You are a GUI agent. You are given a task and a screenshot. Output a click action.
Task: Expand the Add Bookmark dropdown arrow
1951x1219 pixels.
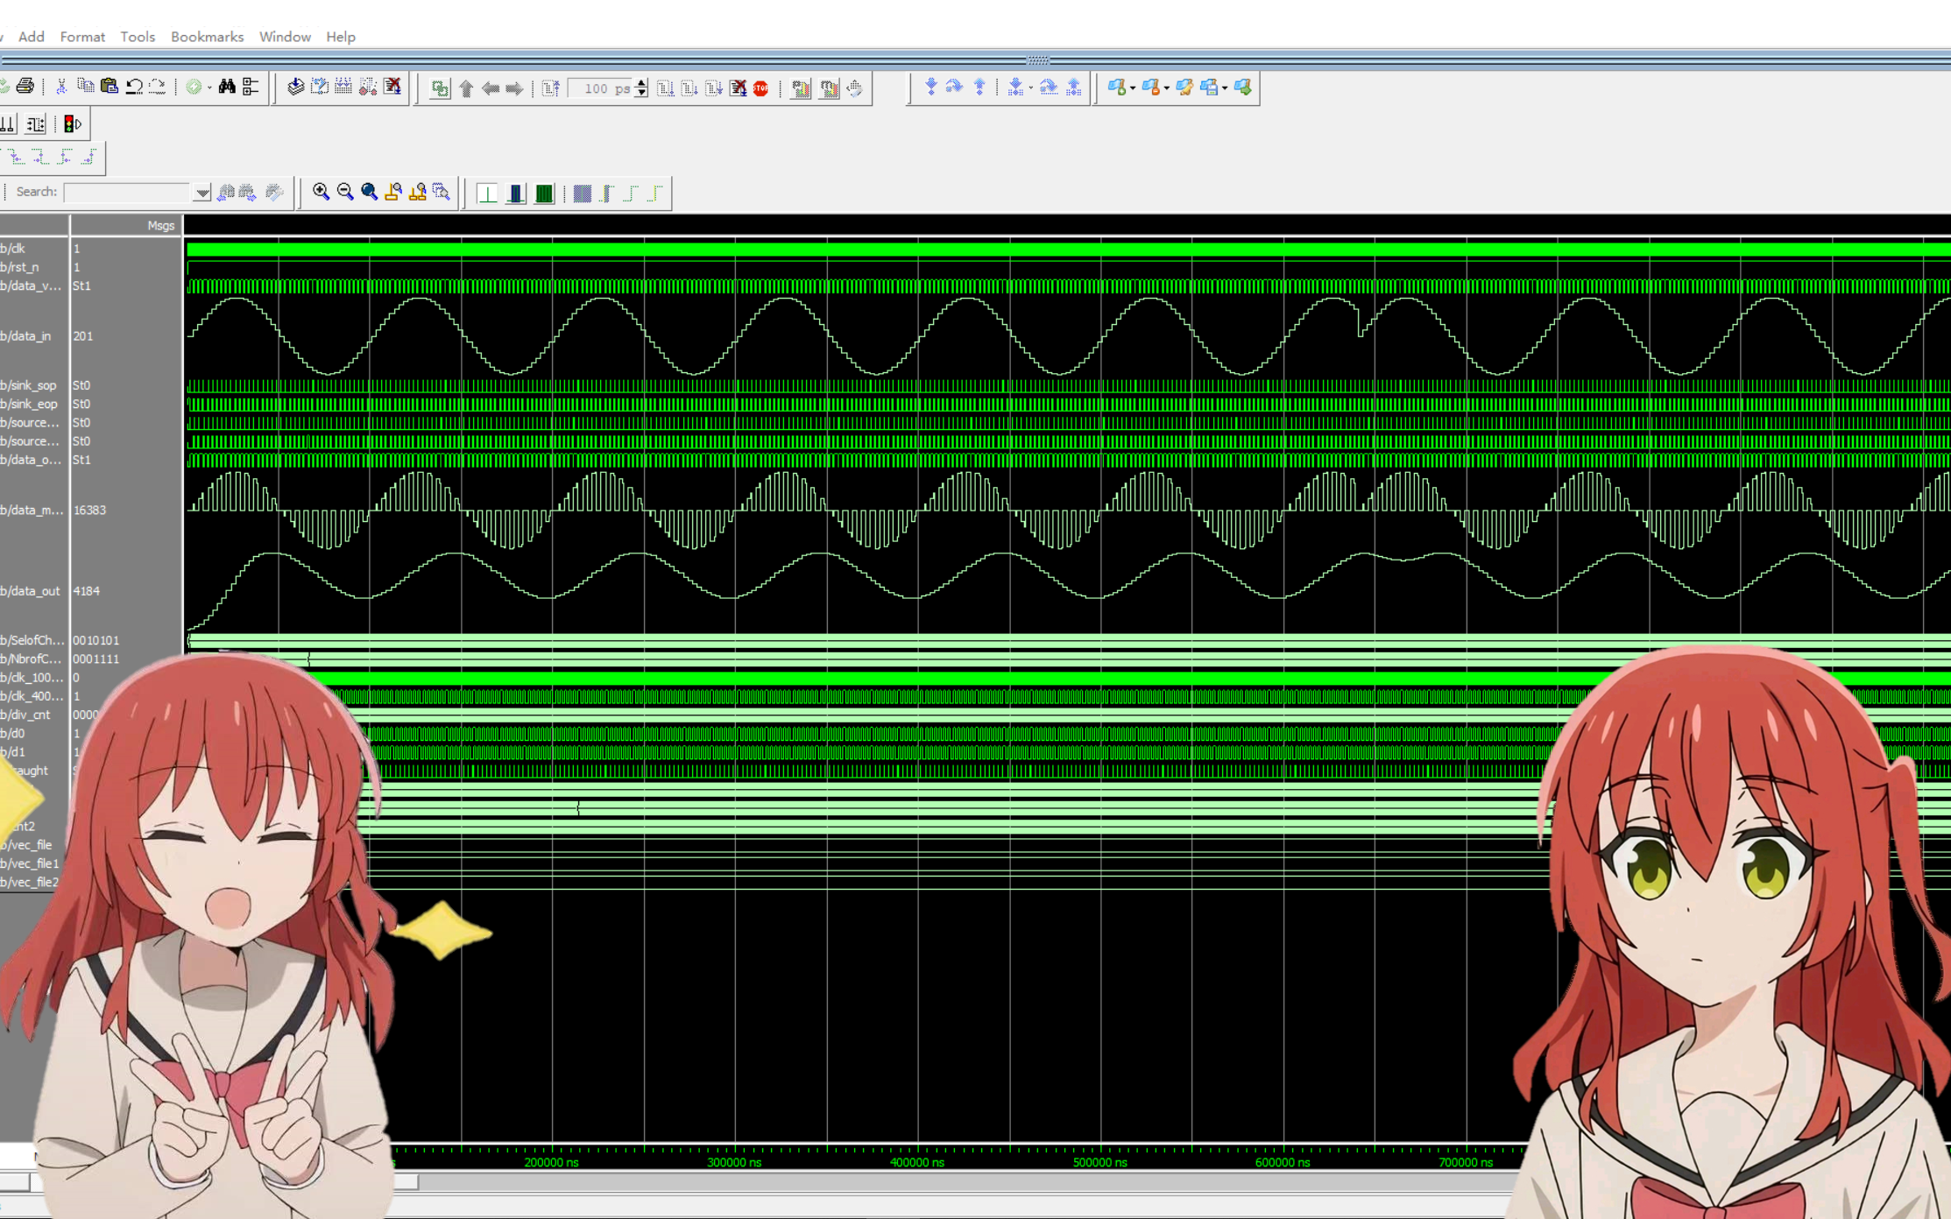1133,88
